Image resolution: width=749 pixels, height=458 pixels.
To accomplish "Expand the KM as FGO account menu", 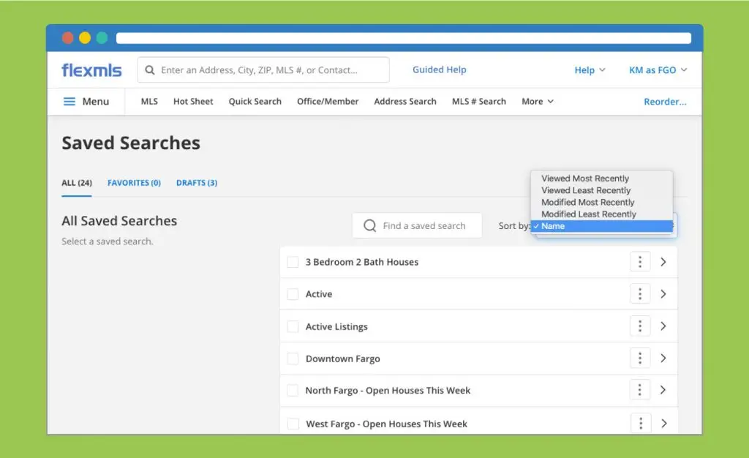I will point(658,70).
